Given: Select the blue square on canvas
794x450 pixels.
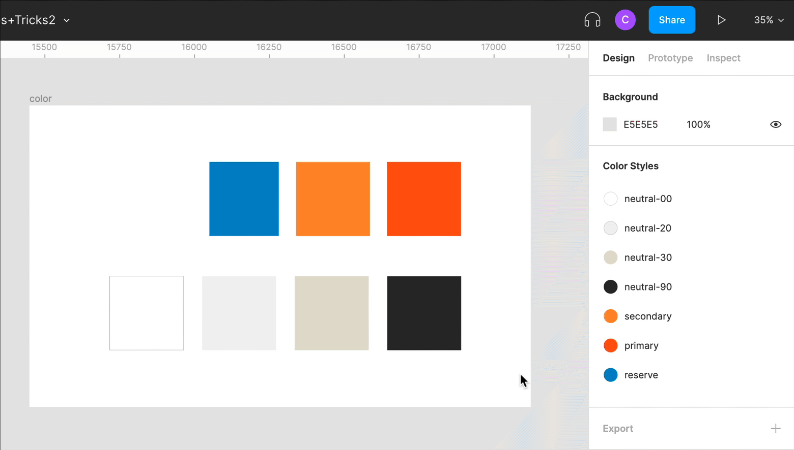Looking at the screenshot, I should 244,199.
